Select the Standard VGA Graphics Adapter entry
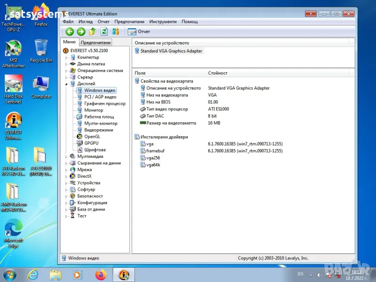The height and width of the screenshot is (282, 376). (x=171, y=51)
